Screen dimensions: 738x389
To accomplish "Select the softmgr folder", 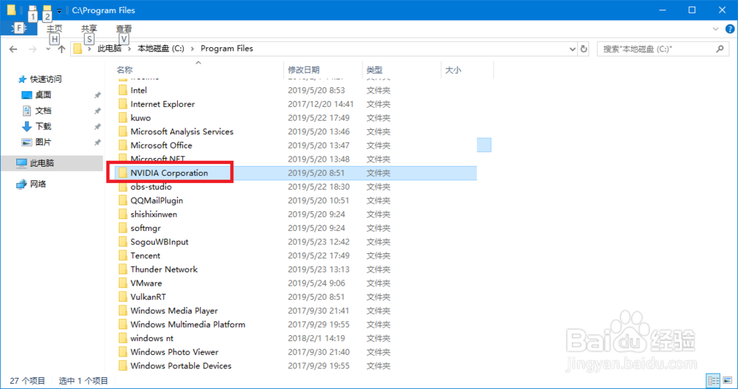I will coord(145,228).
